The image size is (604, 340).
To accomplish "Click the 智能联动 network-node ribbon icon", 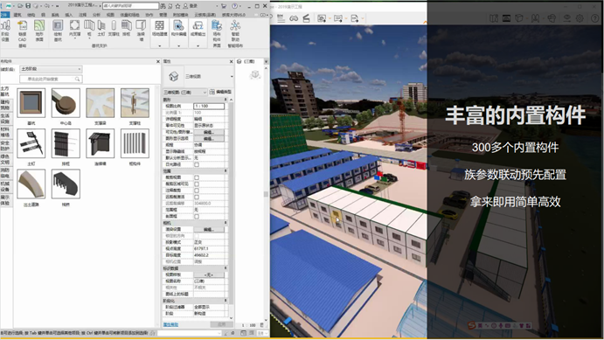I will click(235, 26).
